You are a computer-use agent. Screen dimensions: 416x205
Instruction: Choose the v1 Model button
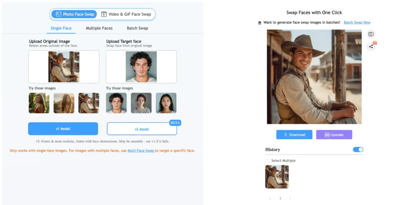tap(63, 129)
